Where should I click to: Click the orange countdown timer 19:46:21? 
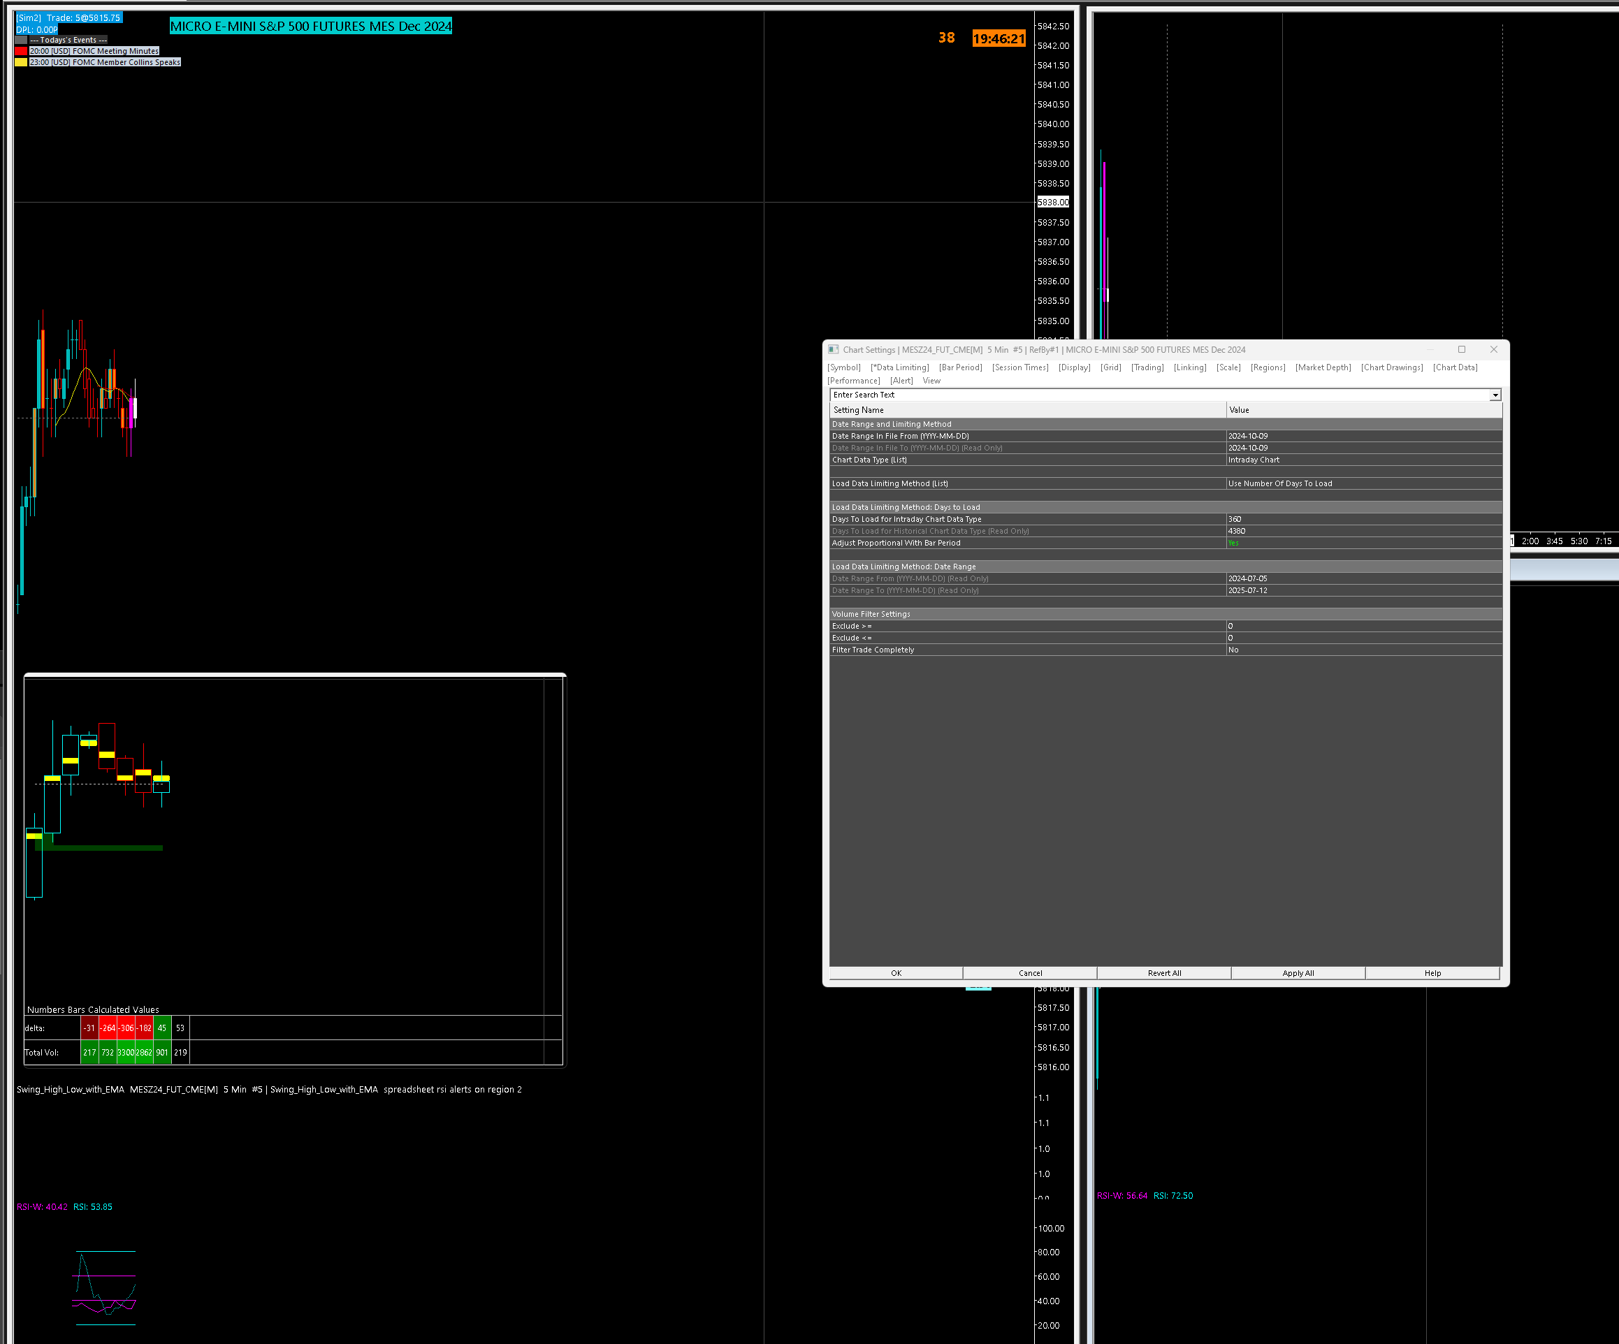[x=999, y=38]
